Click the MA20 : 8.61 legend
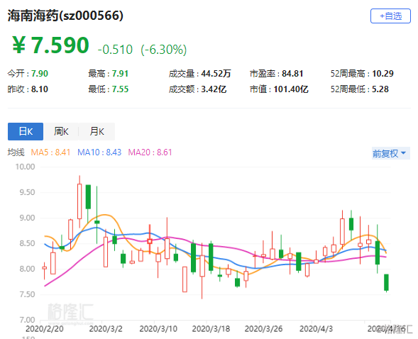The height and width of the screenshot is (339, 418). pos(150,152)
